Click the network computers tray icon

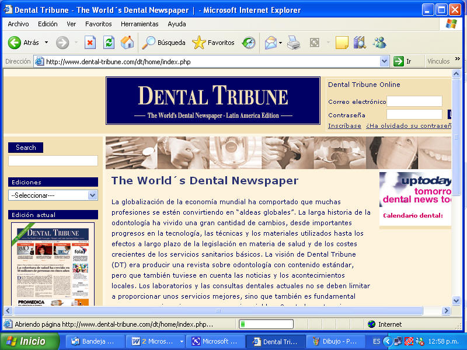coord(398,341)
